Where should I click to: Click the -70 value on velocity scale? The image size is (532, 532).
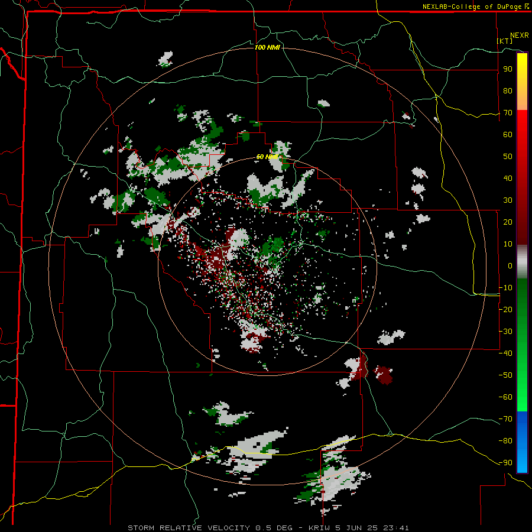[x=505, y=419]
